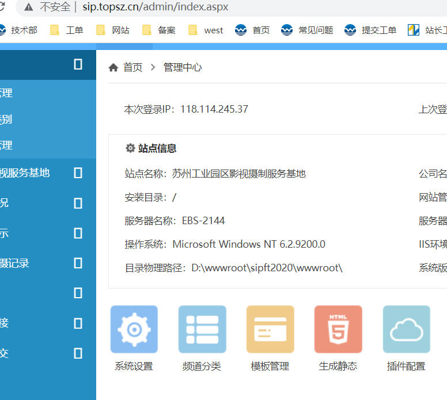This screenshot has width=447, height=400.
Task: Open the 模板管理 template icon
Action: [x=270, y=329]
